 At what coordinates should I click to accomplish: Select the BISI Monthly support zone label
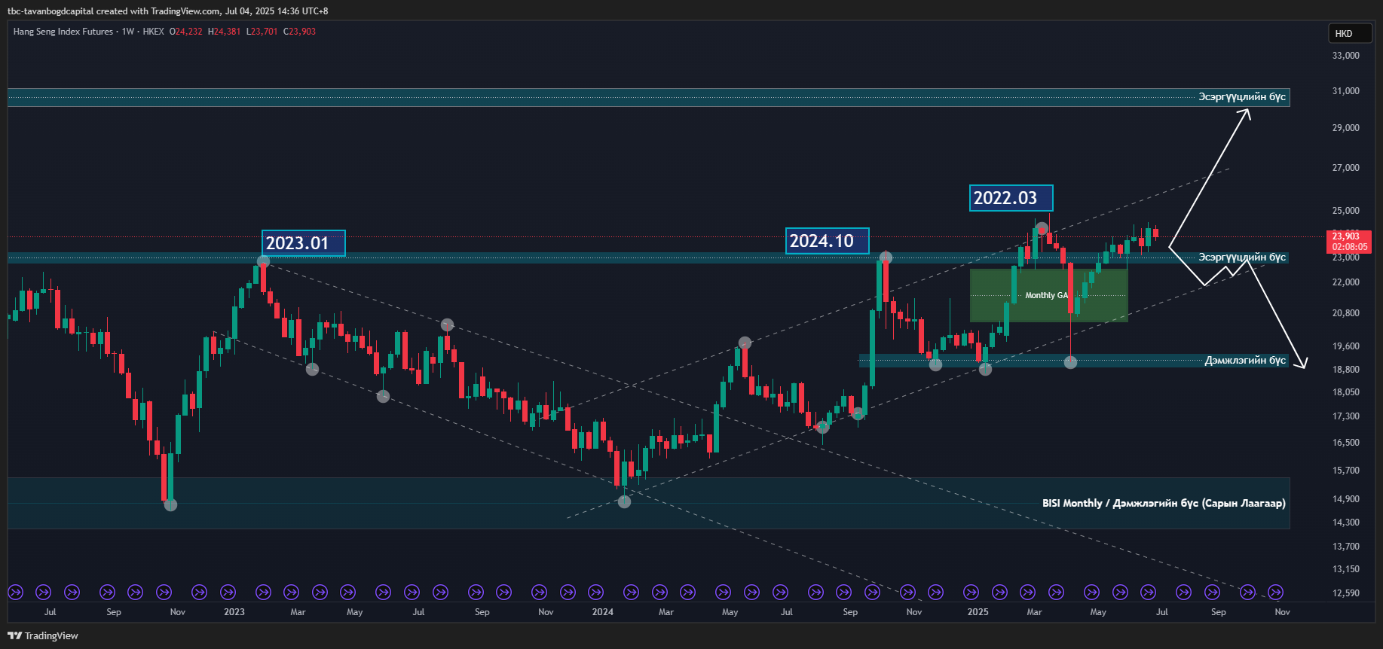1164,503
